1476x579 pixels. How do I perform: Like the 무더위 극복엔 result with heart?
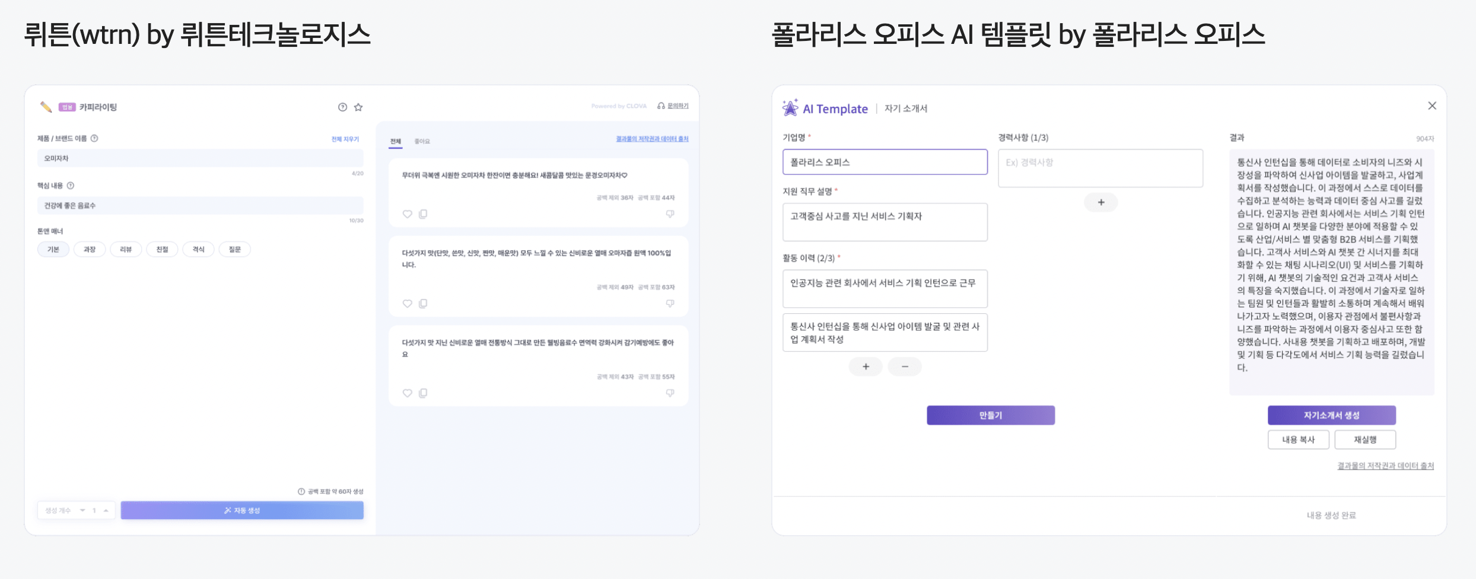(407, 214)
